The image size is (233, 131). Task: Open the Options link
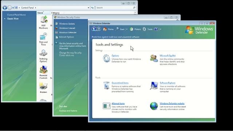(115, 56)
